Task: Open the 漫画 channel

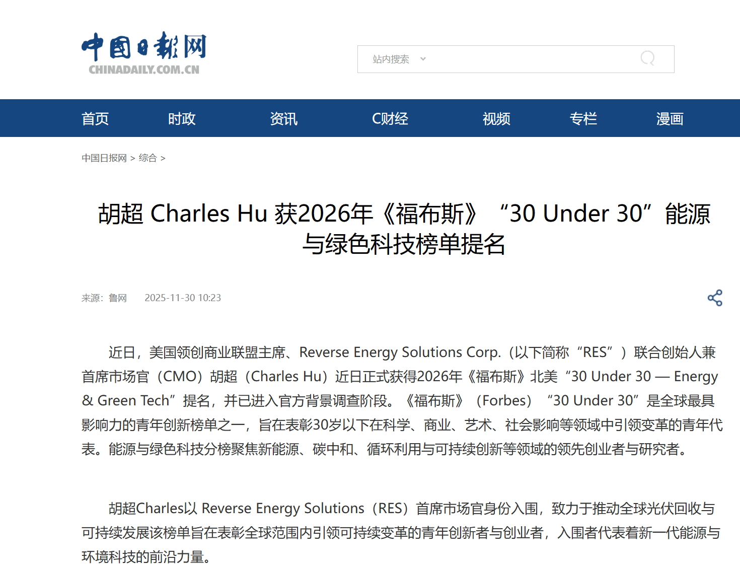Action: (670, 118)
